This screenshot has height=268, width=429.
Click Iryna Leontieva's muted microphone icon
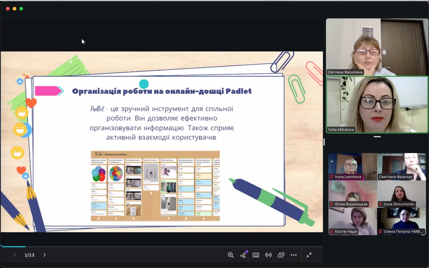pyautogui.click(x=332, y=177)
